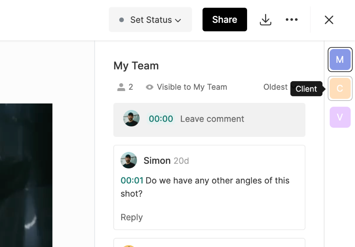Open the Oldest sort order dropdown
This screenshot has height=247, width=355.
tap(276, 87)
